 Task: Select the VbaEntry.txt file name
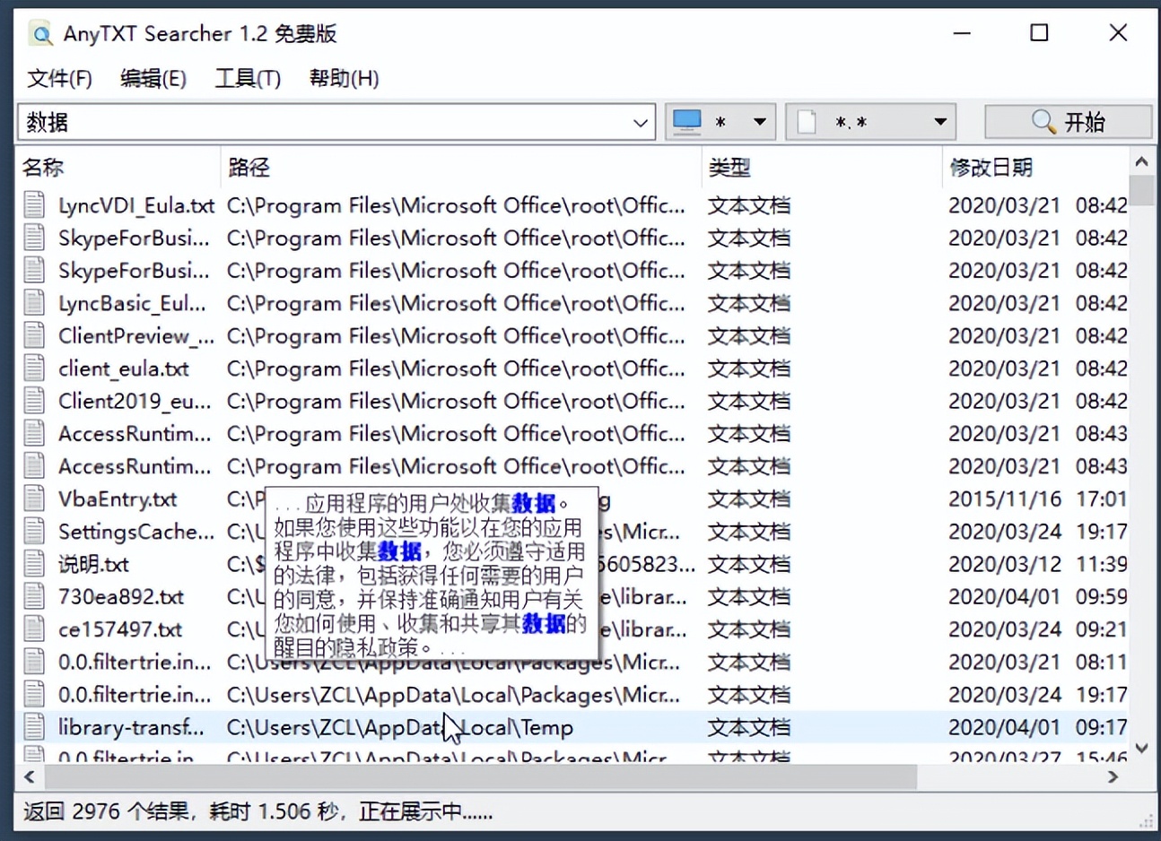coord(118,499)
